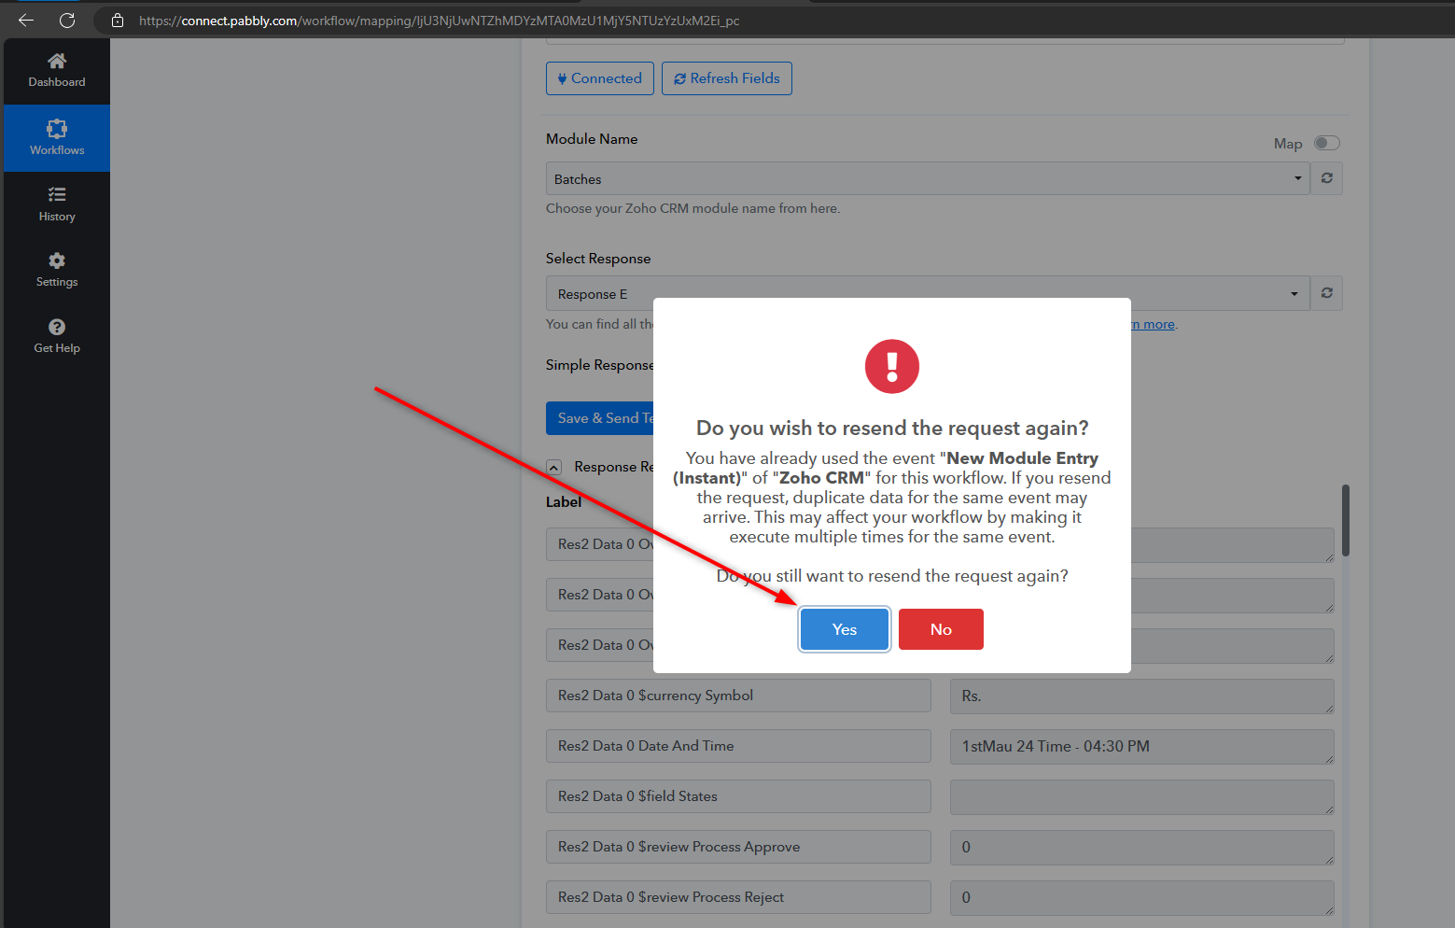This screenshot has width=1455, height=928.
Task: Open Get Help in the sidebar
Action: [x=57, y=336]
